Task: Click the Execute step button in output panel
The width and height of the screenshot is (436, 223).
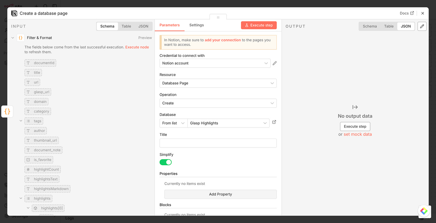Action: [355, 126]
